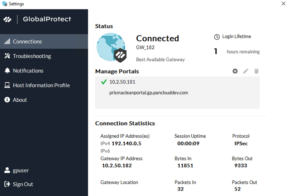Open the About page
The image size is (287, 196).
point(20,100)
